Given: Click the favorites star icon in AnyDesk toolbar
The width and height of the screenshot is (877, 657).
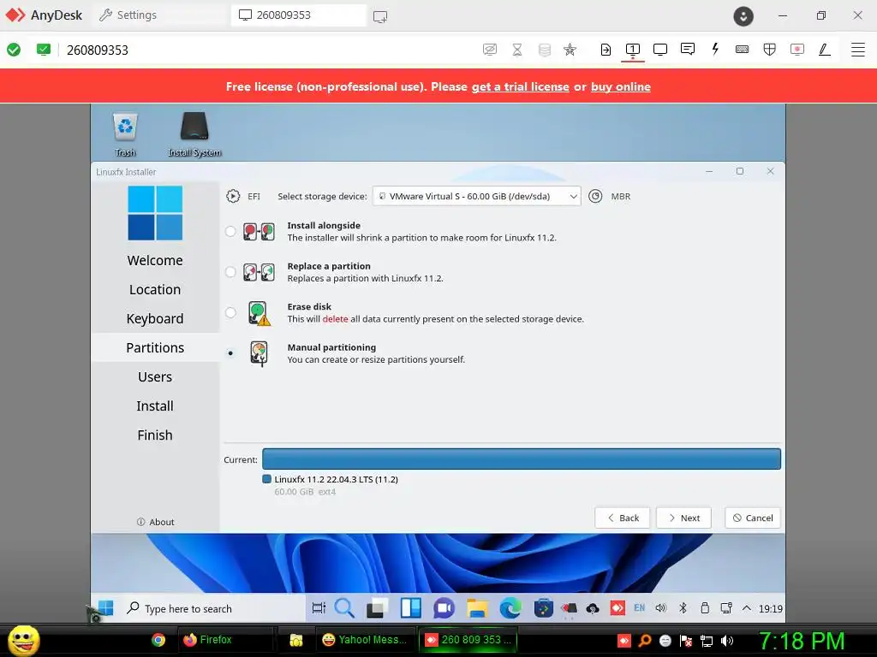Looking at the screenshot, I should point(570,50).
